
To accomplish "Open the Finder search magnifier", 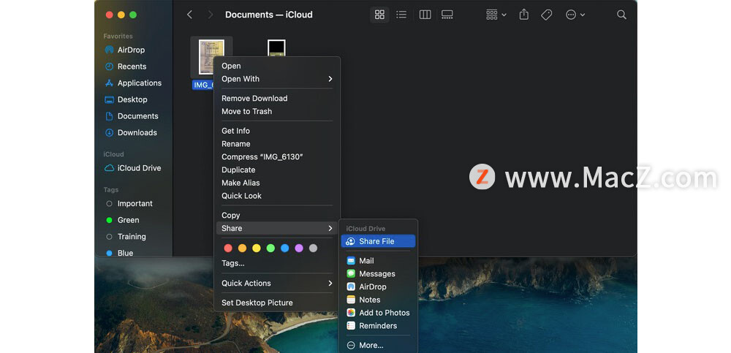I will coord(621,15).
